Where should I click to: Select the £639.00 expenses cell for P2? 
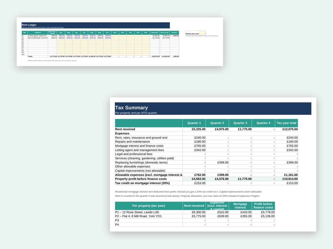[x=217, y=216]
